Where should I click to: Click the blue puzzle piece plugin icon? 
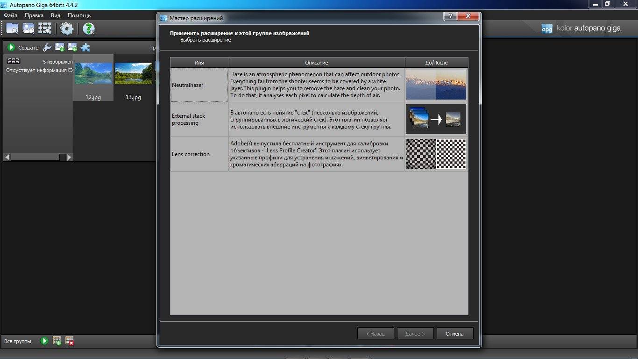[x=85, y=47]
